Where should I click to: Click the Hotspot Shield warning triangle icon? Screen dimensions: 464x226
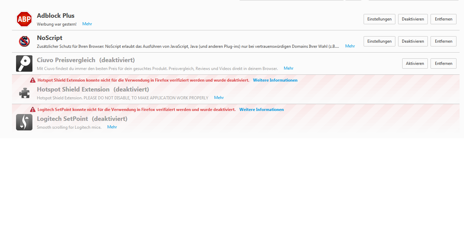click(x=33, y=80)
